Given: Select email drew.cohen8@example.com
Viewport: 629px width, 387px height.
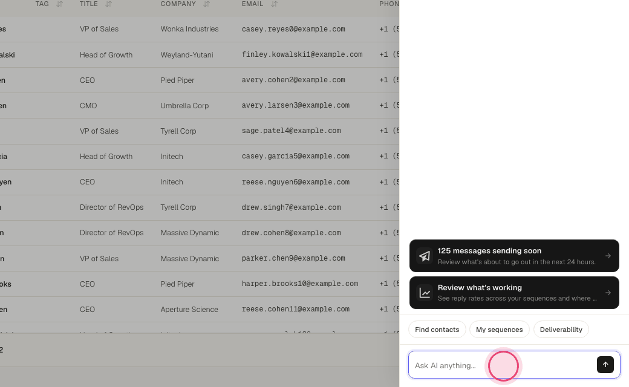Looking at the screenshot, I should coord(292,233).
